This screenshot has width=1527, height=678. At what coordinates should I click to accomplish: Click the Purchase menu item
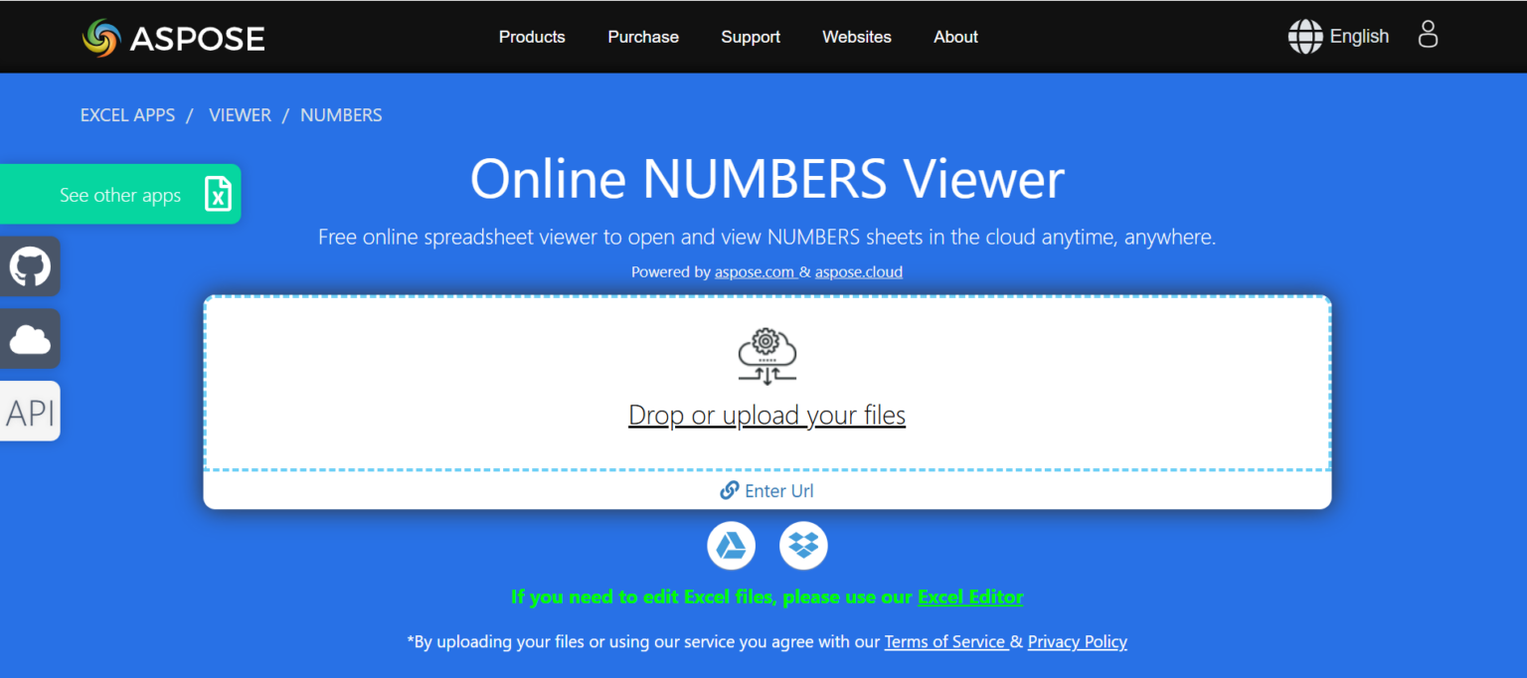tap(642, 37)
